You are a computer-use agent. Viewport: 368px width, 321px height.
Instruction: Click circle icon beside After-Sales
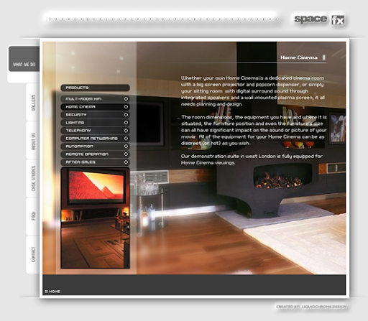coord(126,162)
